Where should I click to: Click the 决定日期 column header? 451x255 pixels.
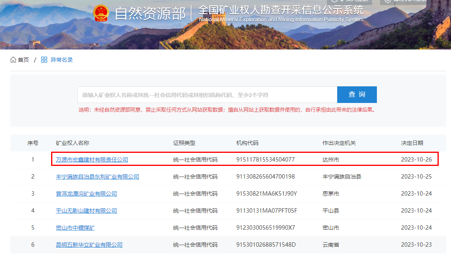[x=412, y=143]
